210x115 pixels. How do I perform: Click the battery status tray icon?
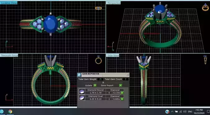click(x=176, y=112)
